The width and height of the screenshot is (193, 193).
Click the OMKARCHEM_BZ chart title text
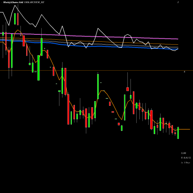(x=34, y=2)
